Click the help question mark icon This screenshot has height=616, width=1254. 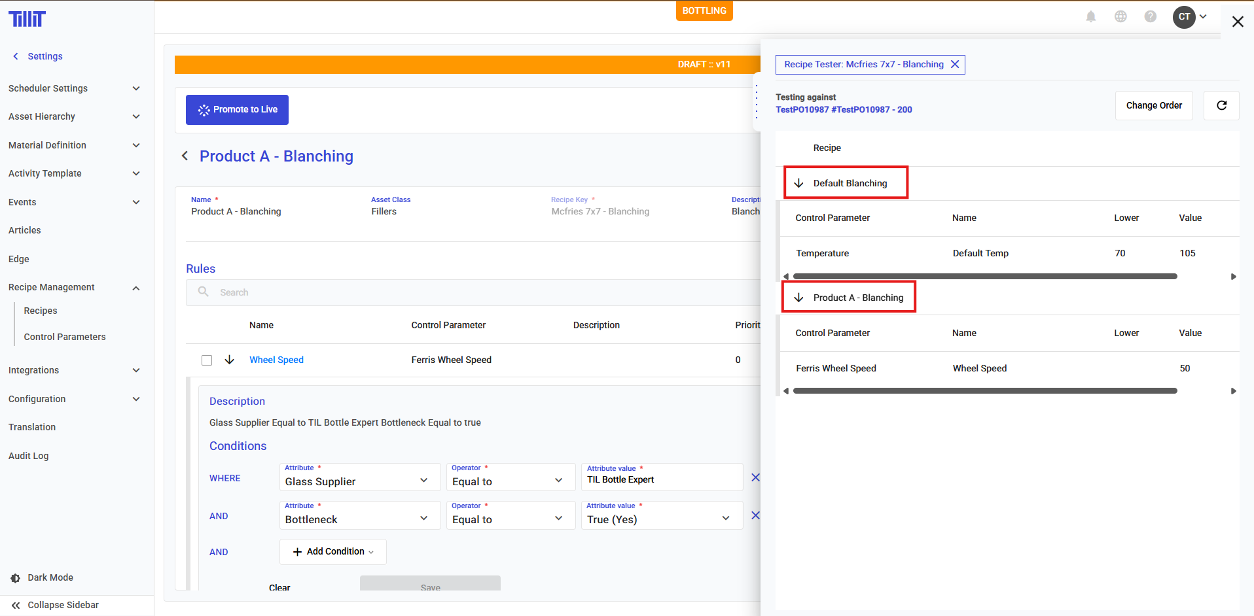1150,17
